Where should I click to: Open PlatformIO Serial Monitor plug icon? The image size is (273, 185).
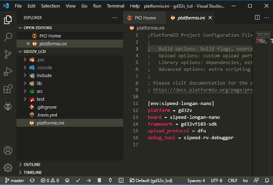(110, 181)
